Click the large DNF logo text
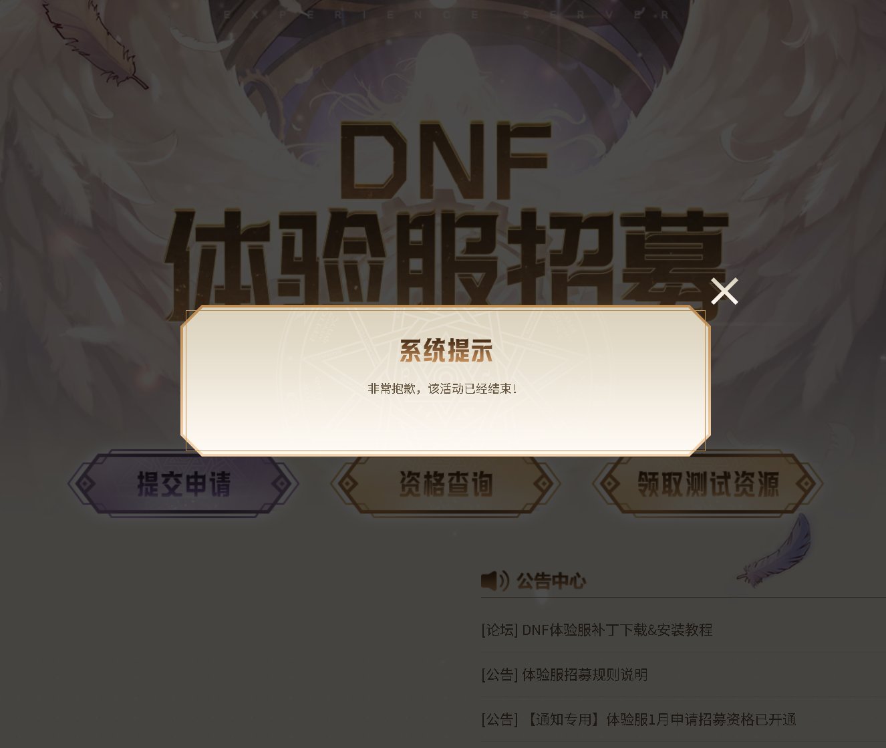The height and width of the screenshot is (748, 886). coord(445,161)
